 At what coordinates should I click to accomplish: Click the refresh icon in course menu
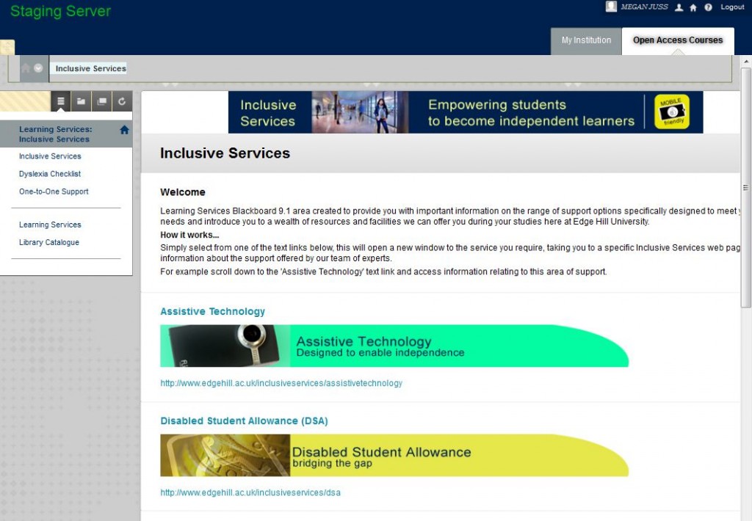point(122,101)
